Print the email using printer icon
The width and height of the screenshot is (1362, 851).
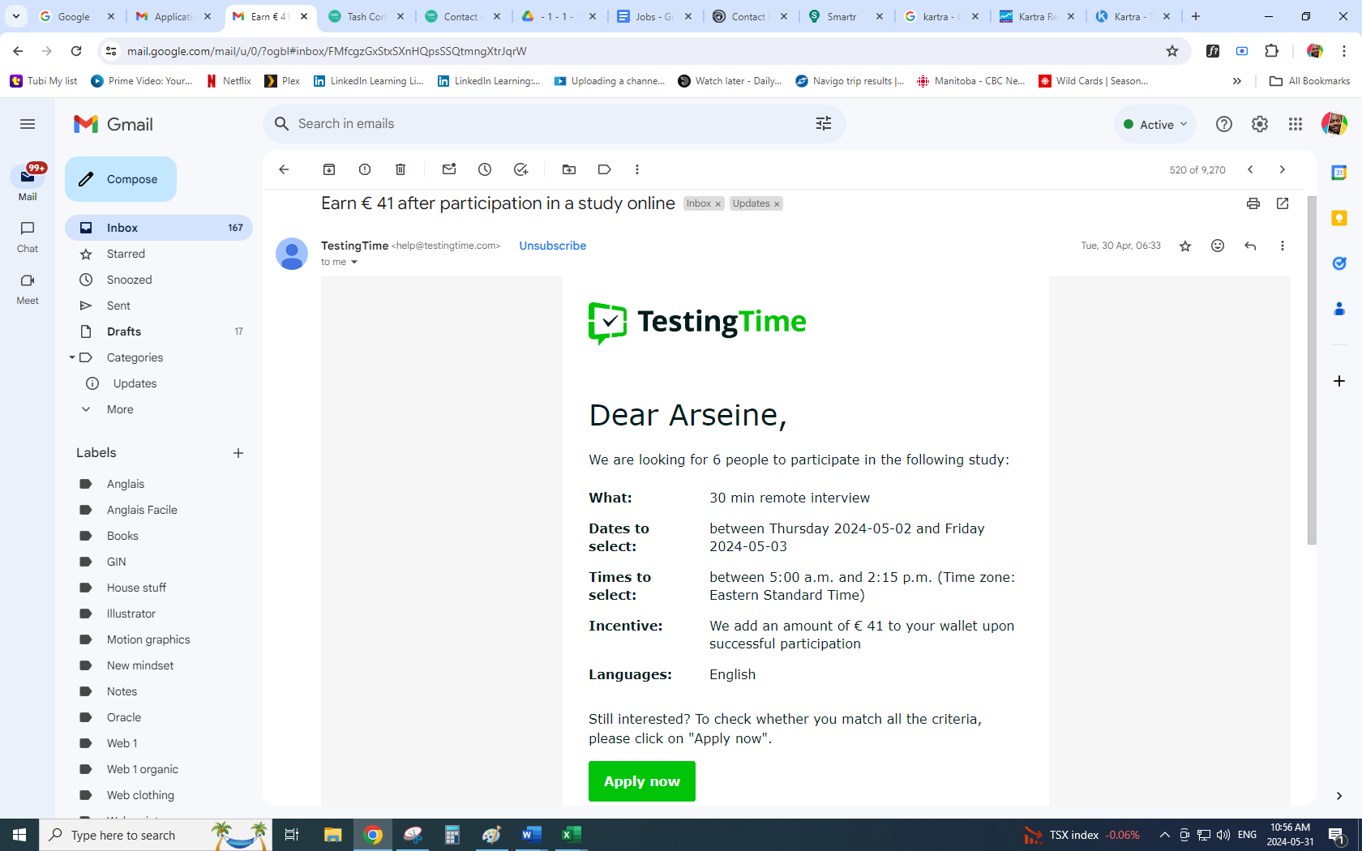[1253, 203]
